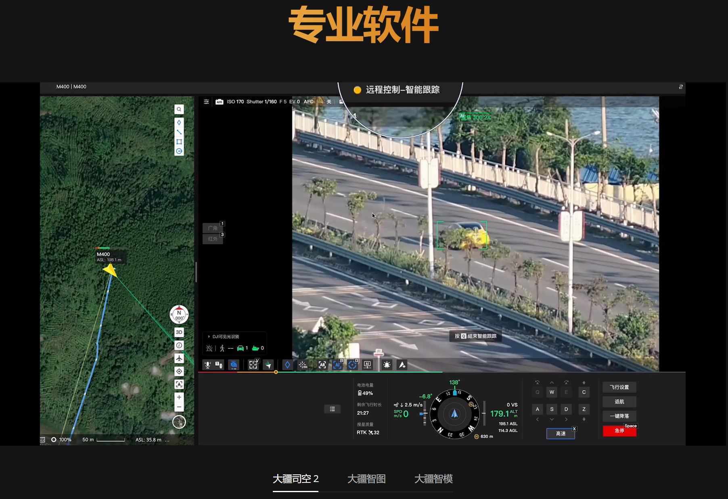Click the pedestrian detection icon
The width and height of the screenshot is (728, 499).
coord(222,348)
